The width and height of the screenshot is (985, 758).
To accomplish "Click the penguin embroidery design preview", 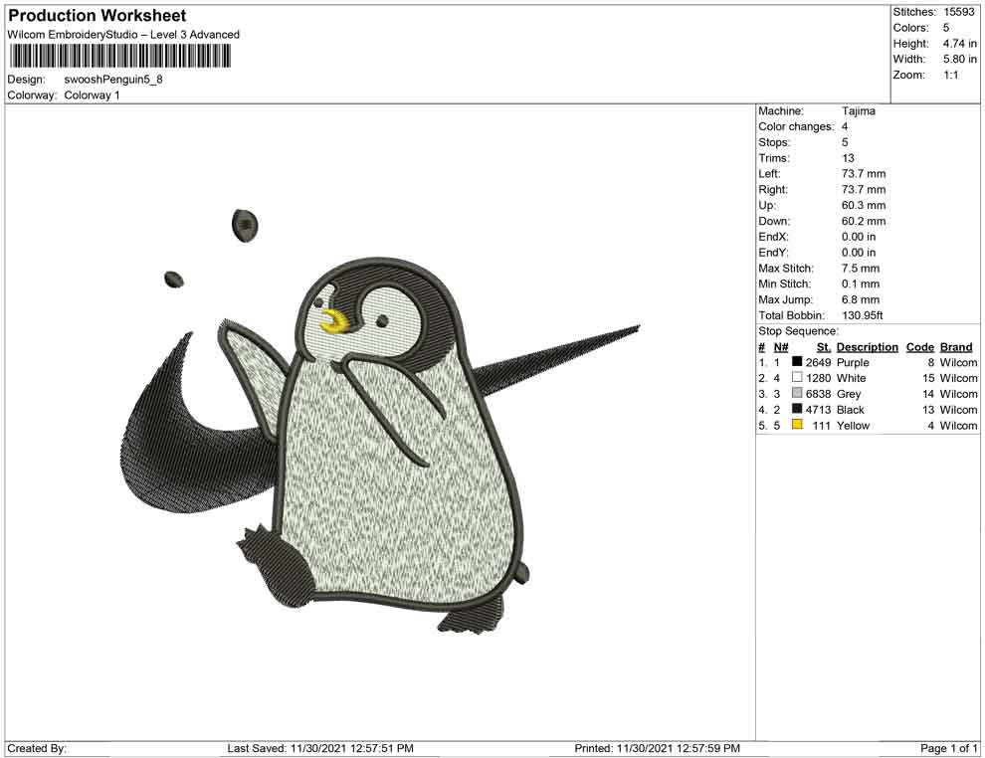I will pyautogui.click(x=380, y=421).
